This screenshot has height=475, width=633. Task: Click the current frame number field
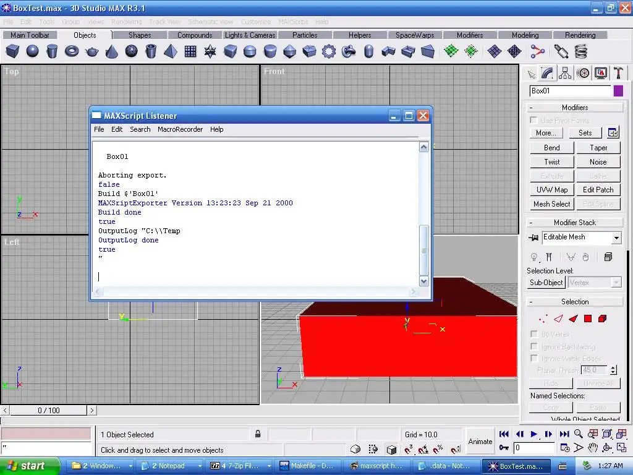pyautogui.click(x=533, y=448)
